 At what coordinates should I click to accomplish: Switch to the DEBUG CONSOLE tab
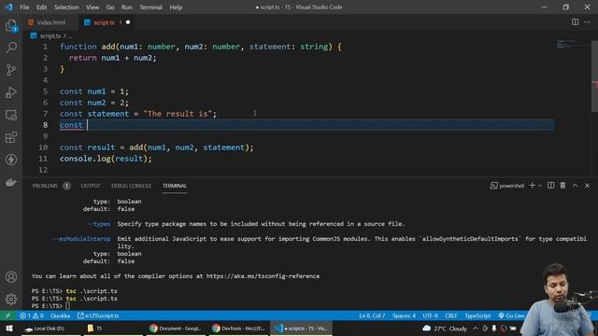(131, 186)
